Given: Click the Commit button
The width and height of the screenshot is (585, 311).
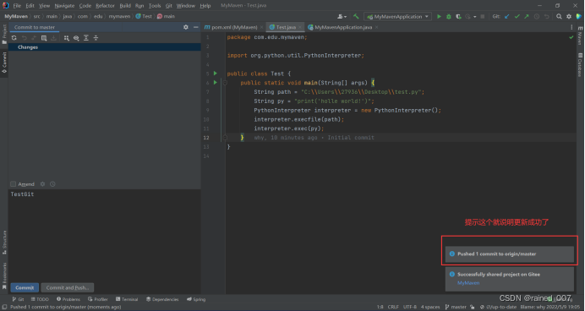Looking at the screenshot, I should [x=25, y=287].
